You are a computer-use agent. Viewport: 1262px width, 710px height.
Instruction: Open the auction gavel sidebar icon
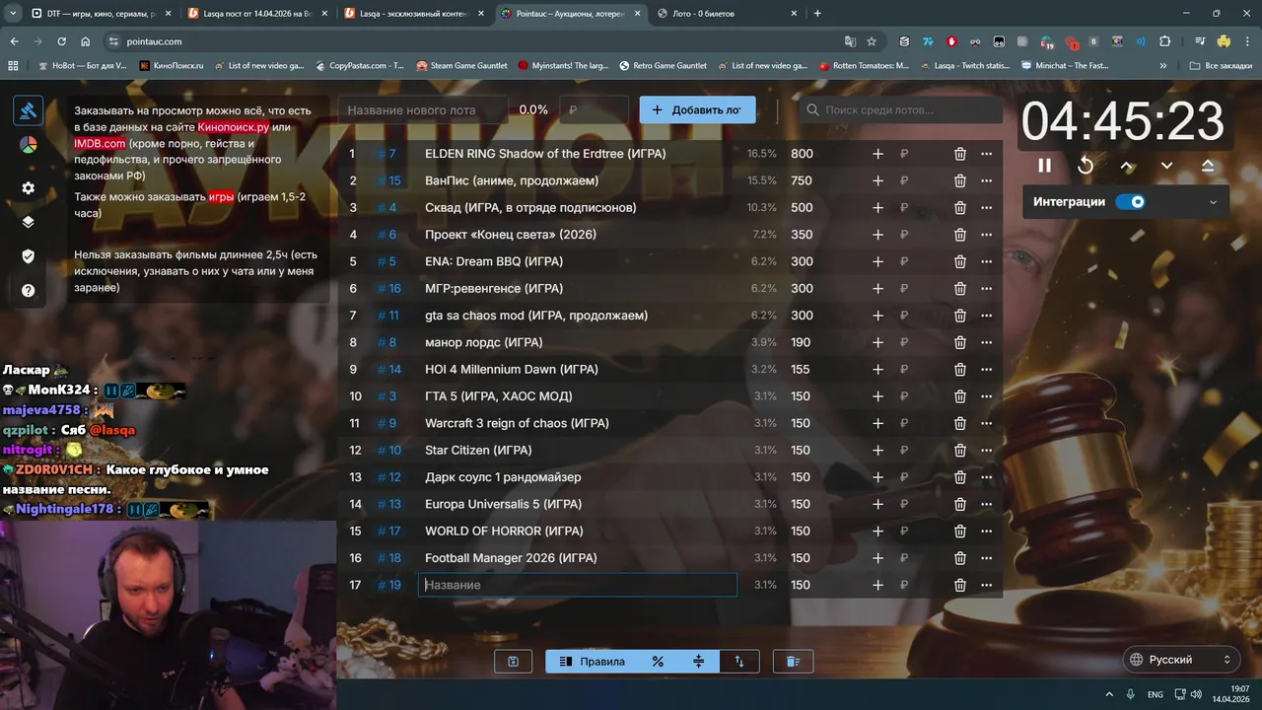pos(28,110)
